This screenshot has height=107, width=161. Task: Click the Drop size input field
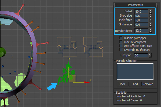point(141,16)
